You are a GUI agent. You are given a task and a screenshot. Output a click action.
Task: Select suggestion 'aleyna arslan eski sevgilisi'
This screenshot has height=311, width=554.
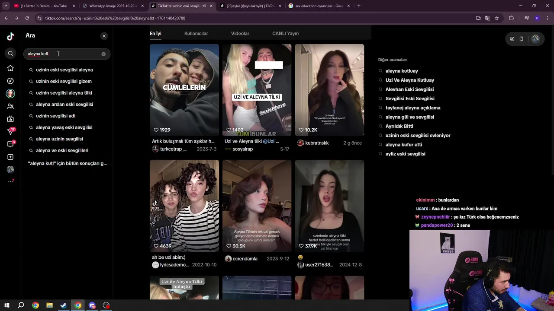point(64,104)
